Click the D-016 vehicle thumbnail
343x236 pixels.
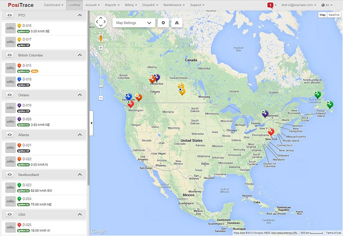[10, 28]
